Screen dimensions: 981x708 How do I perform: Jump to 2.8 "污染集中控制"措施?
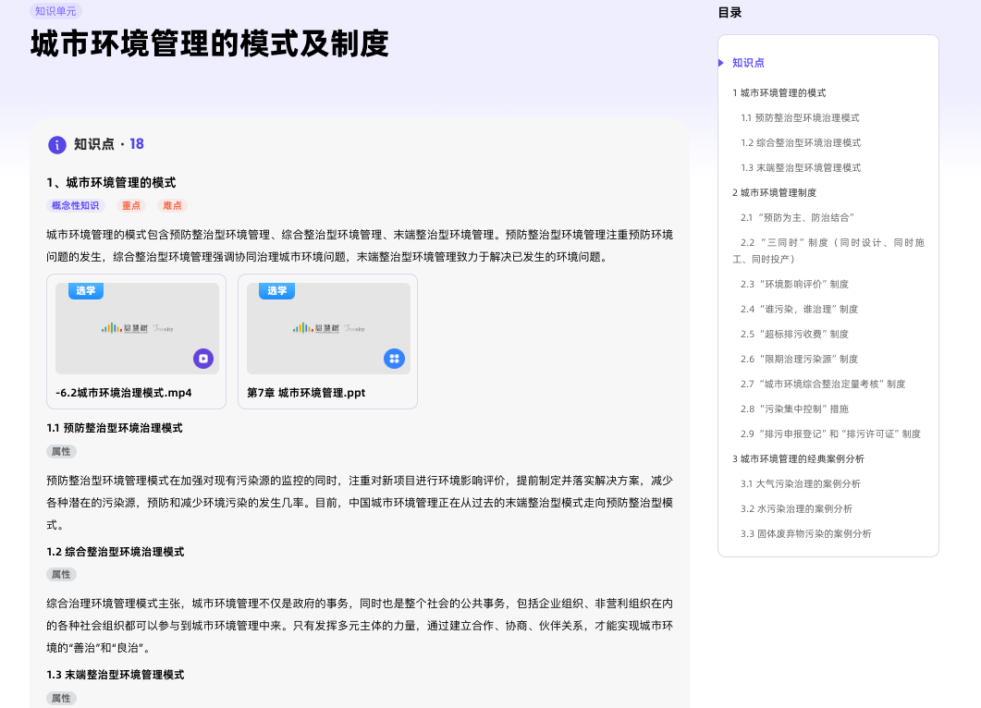[794, 409]
